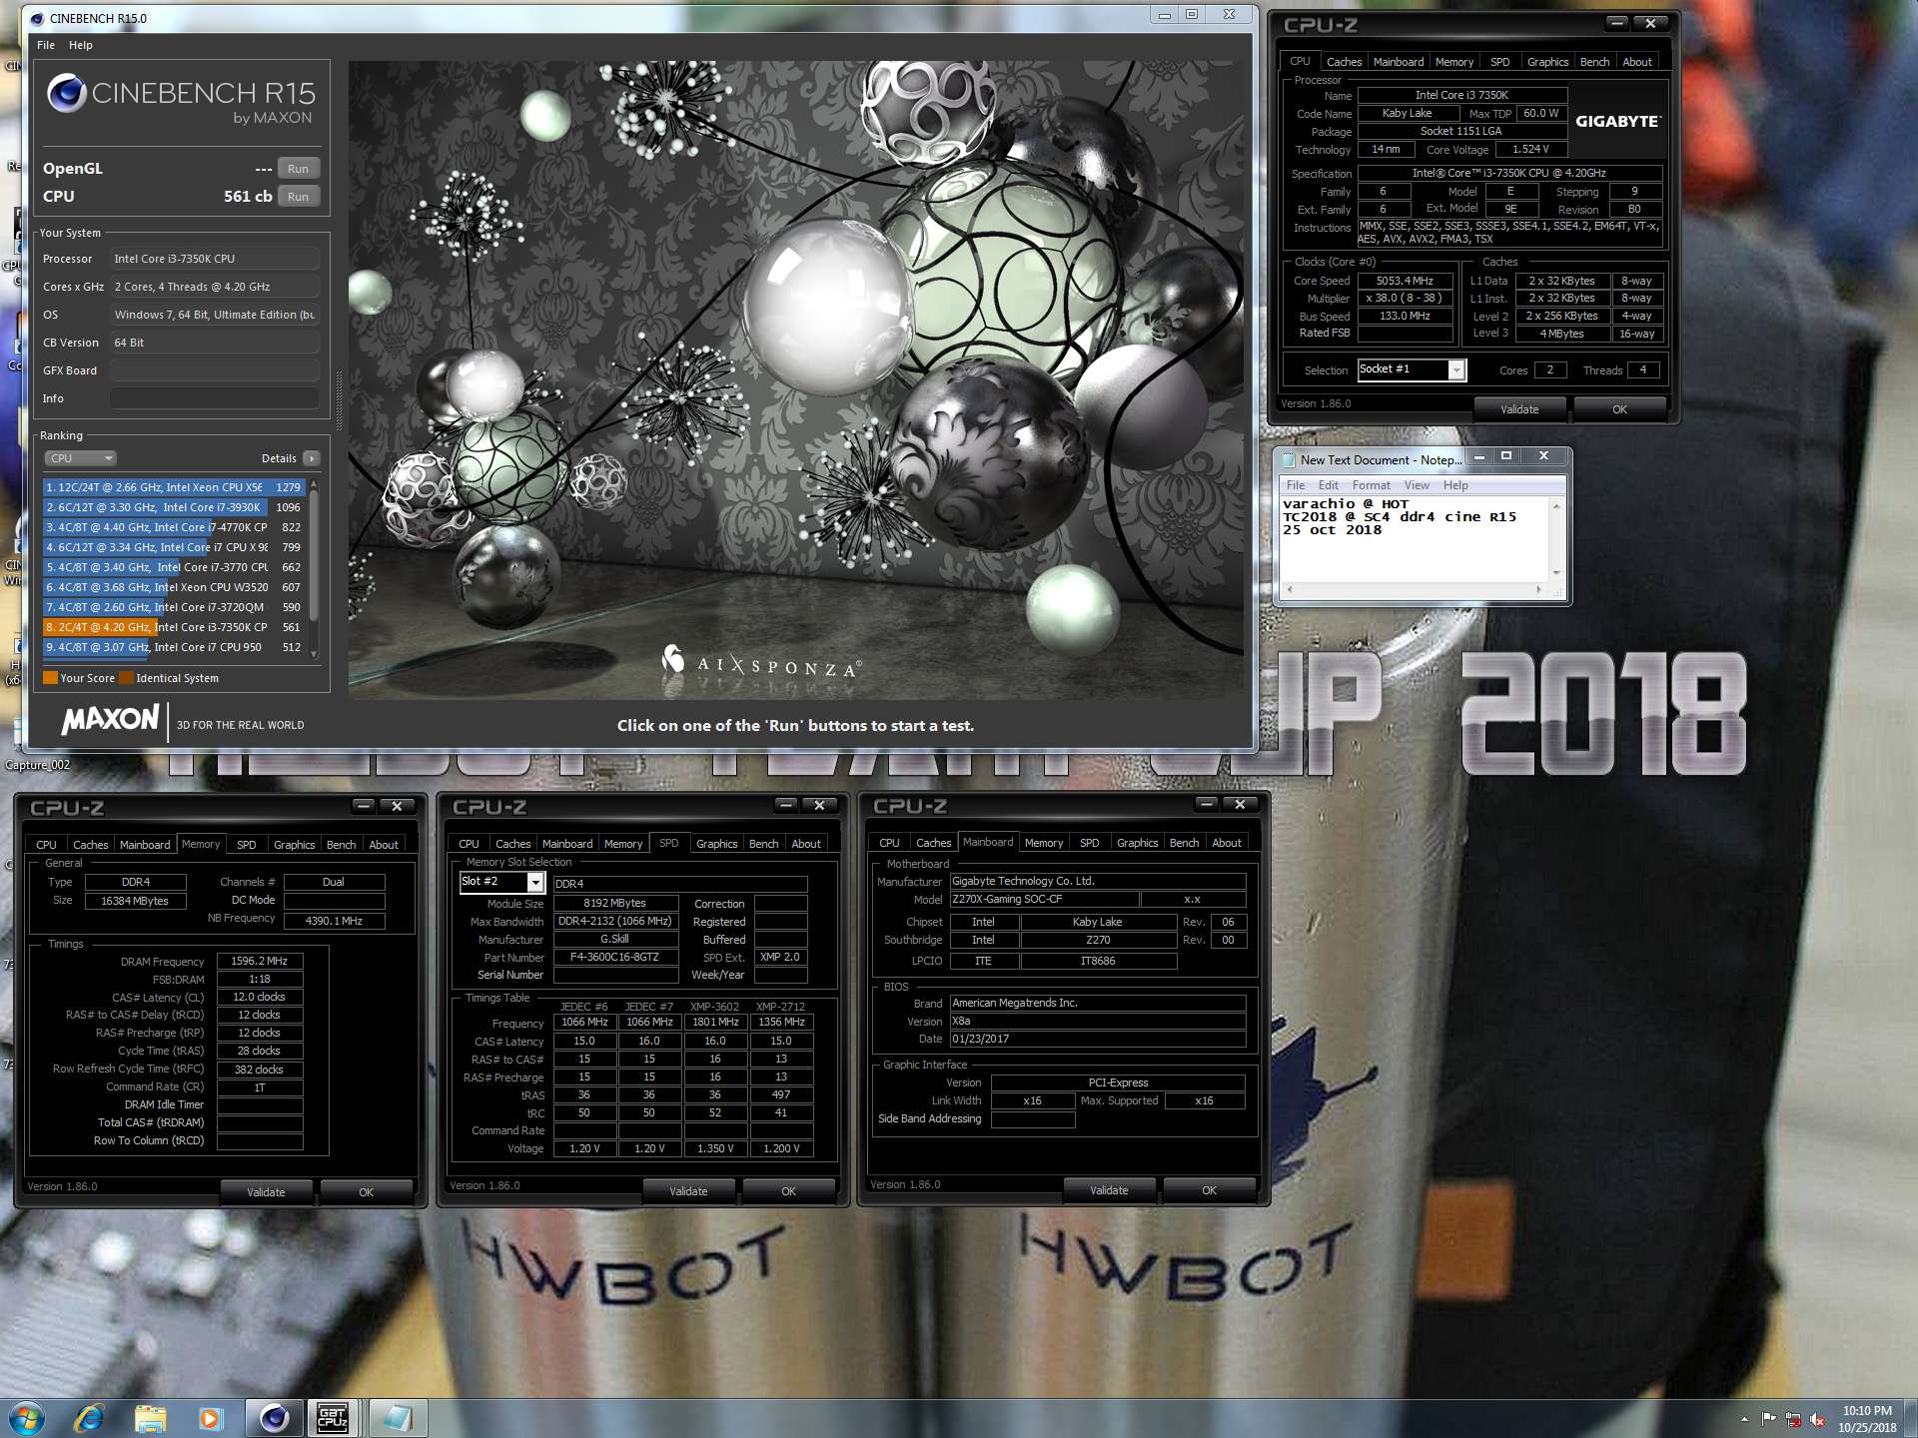This screenshot has width=1918, height=1438.
Task: Select ranking row 1 Intel Xeon X5650
Action: tap(174, 487)
